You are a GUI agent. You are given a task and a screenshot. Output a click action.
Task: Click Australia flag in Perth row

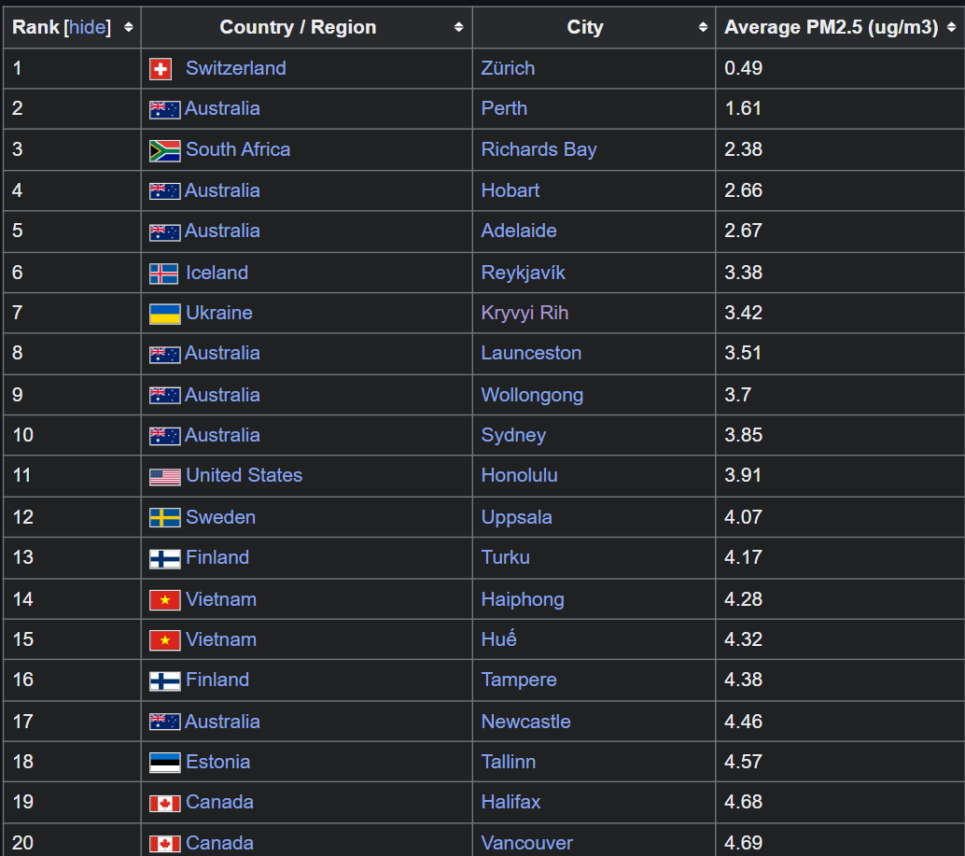(165, 109)
